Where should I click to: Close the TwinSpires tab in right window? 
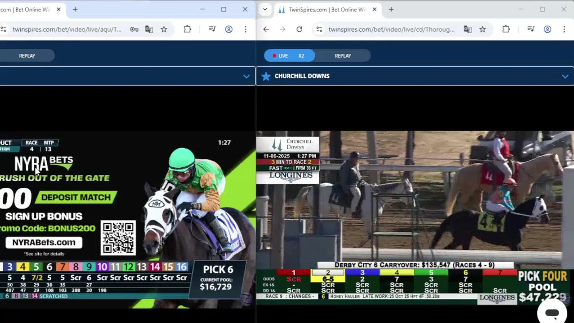tap(374, 9)
